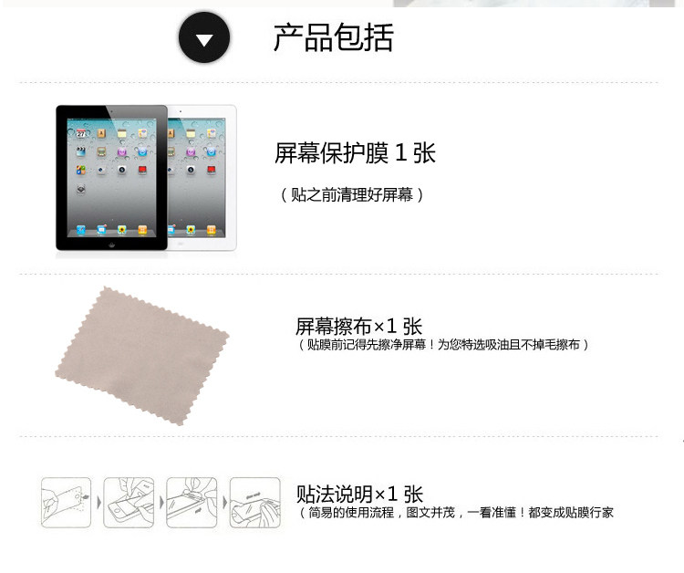Click arrow between second and third steps

161,503
